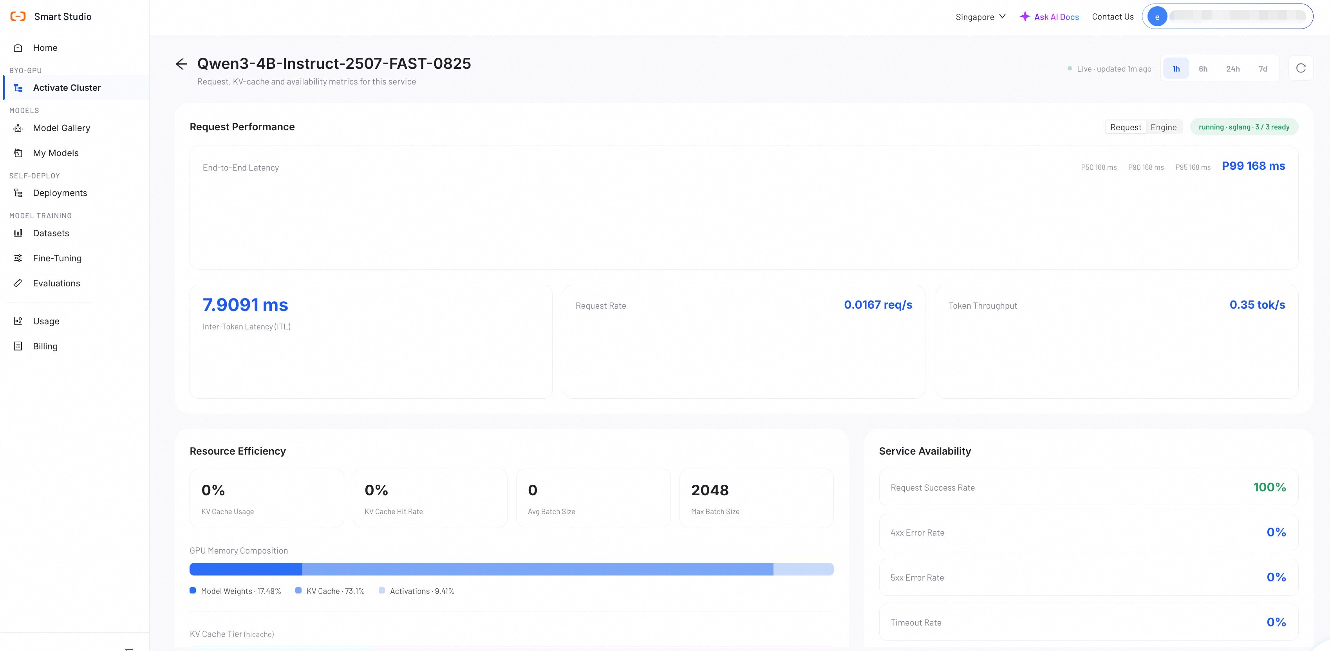Click the Home icon in sidebar

click(18, 48)
